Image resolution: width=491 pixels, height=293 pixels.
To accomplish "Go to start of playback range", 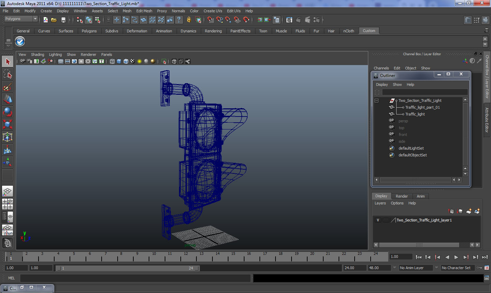I will click(419, 257).
